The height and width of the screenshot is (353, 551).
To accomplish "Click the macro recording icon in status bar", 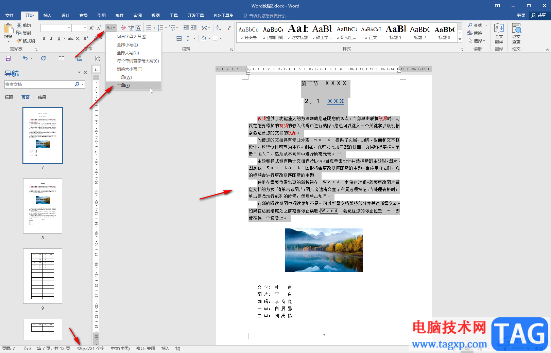I will tap(178, 349).
